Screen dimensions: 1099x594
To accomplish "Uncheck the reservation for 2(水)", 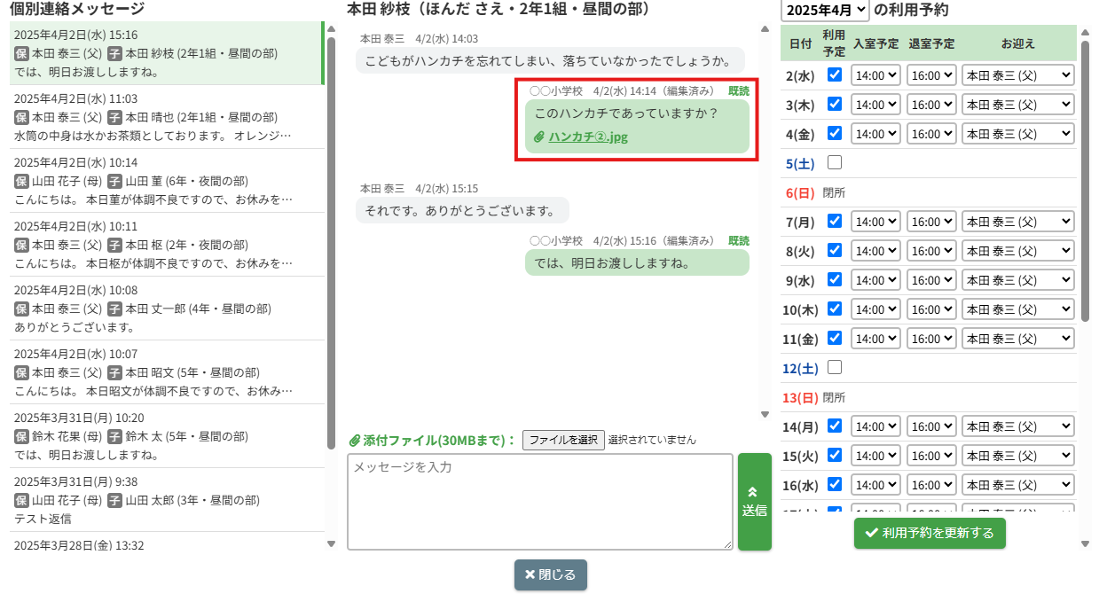I will (834, 75).
